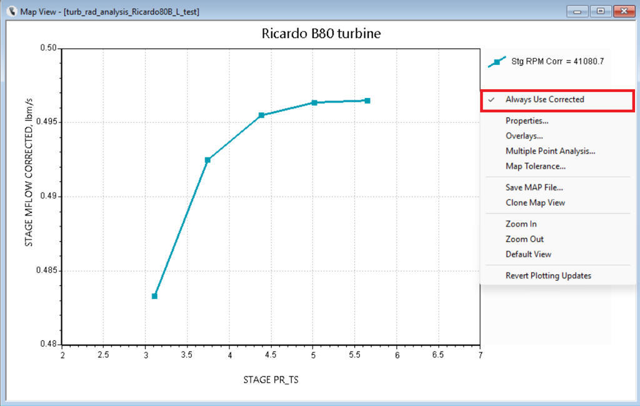Viewport: 640px width, 406px height.
Task: Click Zoom Out menu item
Action: 524,239
